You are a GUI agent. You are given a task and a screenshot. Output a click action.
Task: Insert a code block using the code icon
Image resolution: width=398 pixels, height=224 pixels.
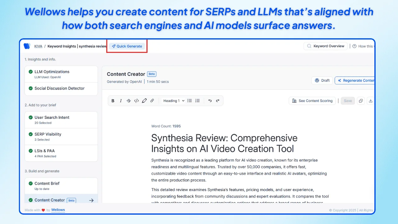[x=137, y=100]
